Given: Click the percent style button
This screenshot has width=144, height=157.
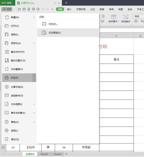Looking at the screenshot, I should tap(142, 21).
